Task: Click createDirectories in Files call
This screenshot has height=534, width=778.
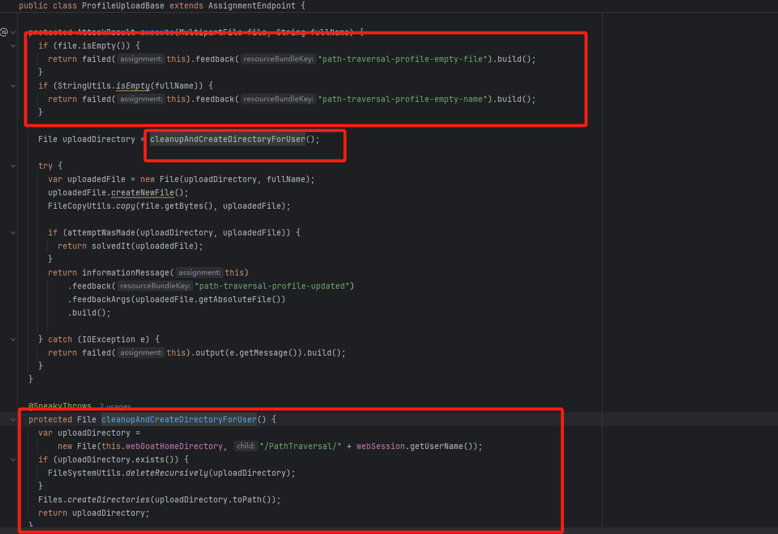Action: pyautogui.click(x=108, y=499)
